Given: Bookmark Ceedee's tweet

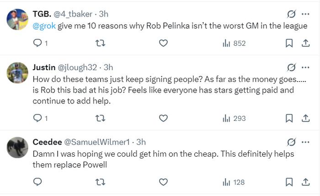Looking at the screenshot, I should coord(289,182).
